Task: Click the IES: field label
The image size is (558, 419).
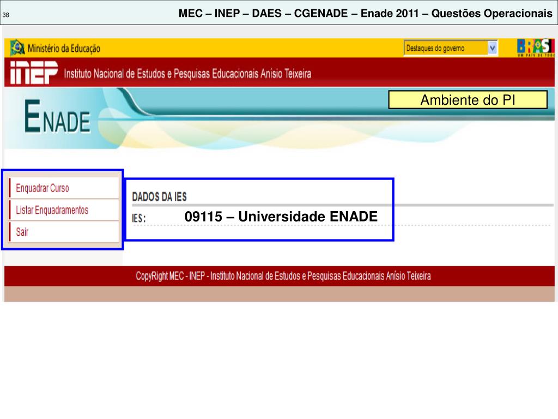Action: [139, 218]
